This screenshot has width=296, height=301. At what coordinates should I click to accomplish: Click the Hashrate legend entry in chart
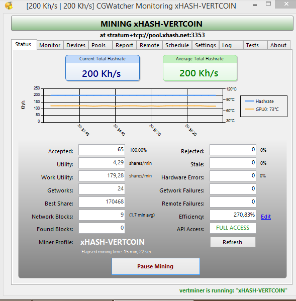click(259, 102)
